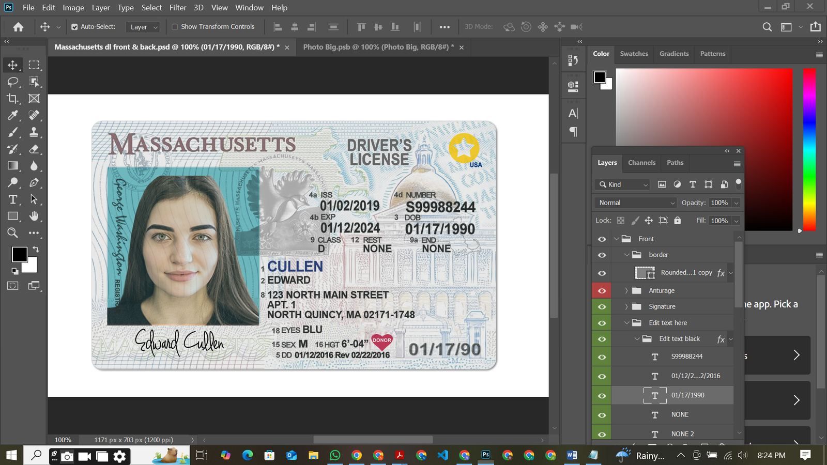
Task: Open the Kind filter dropdown
Action: 623,184
